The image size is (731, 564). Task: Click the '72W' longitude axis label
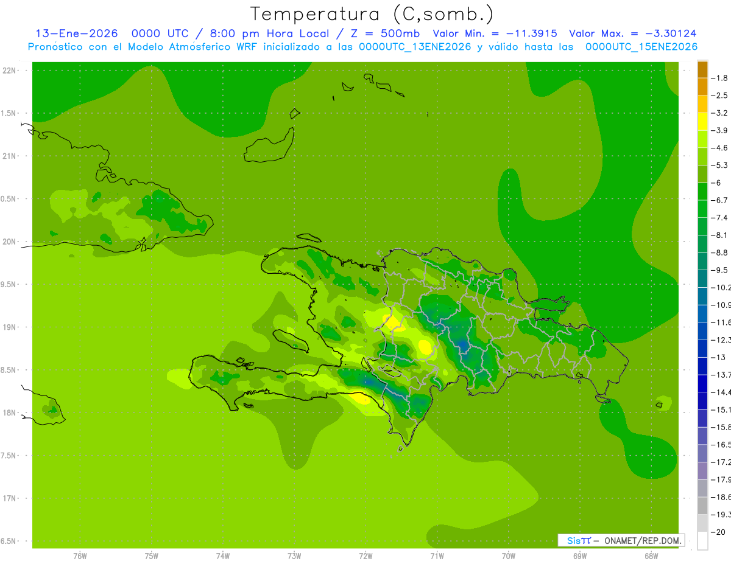pos(365,556)
